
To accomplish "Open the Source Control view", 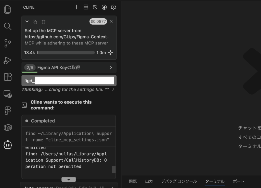I will 8,43.
